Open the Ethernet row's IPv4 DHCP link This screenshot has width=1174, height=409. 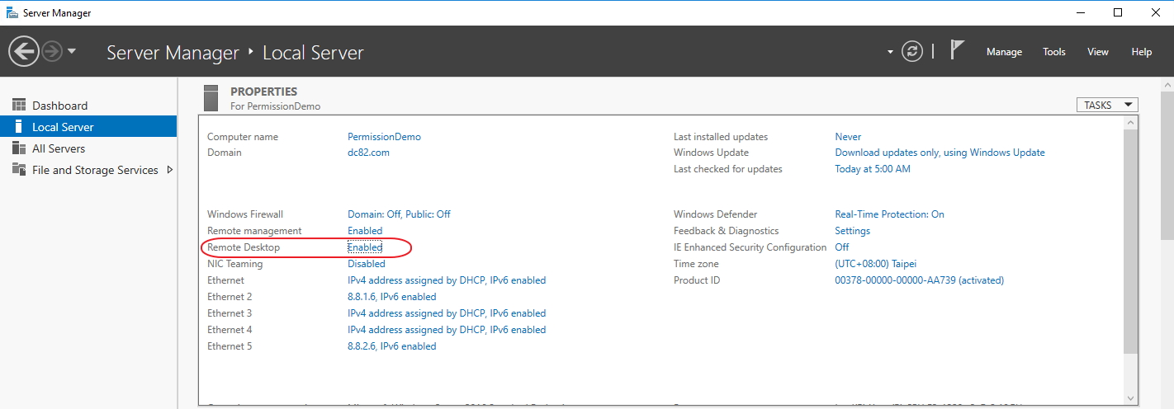pos(447,280)
